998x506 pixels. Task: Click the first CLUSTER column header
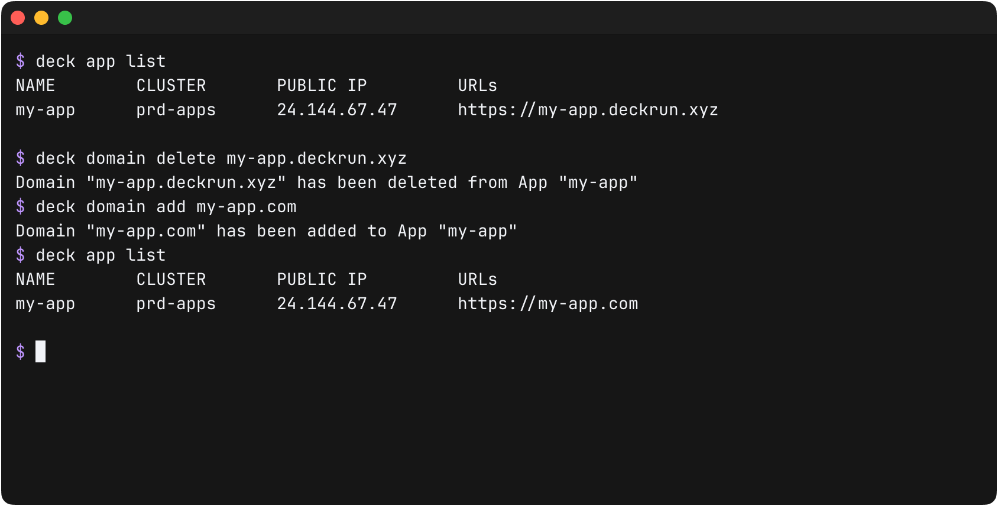coord(171,86)
